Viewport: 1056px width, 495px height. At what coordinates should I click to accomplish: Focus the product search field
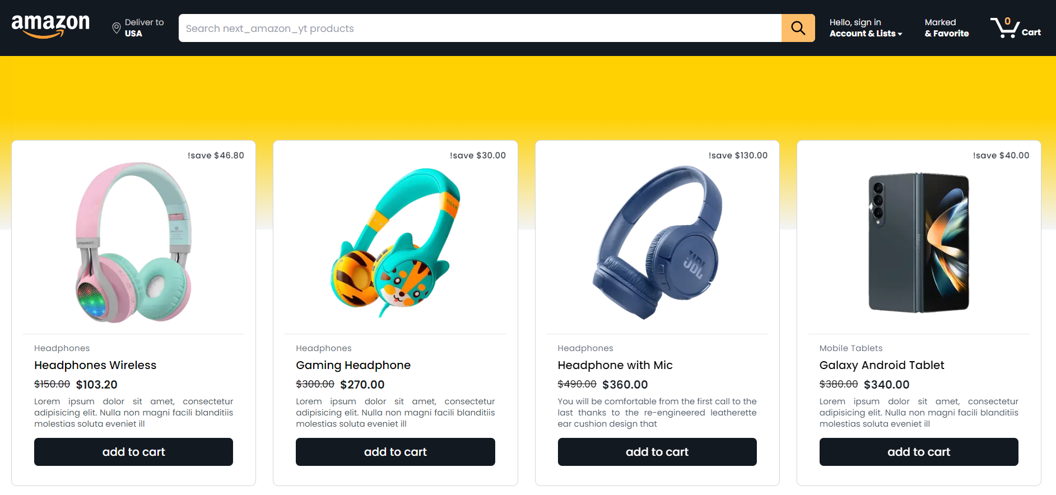pos(480,28)
